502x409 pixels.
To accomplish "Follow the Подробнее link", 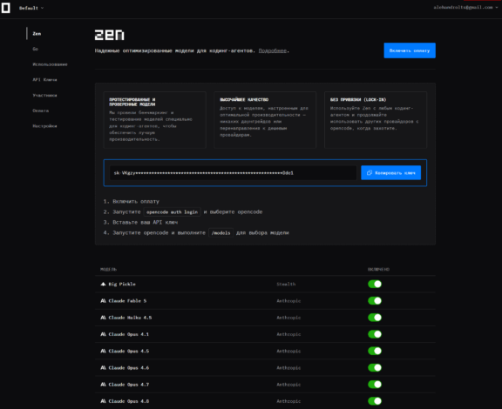I will [272, 50].
